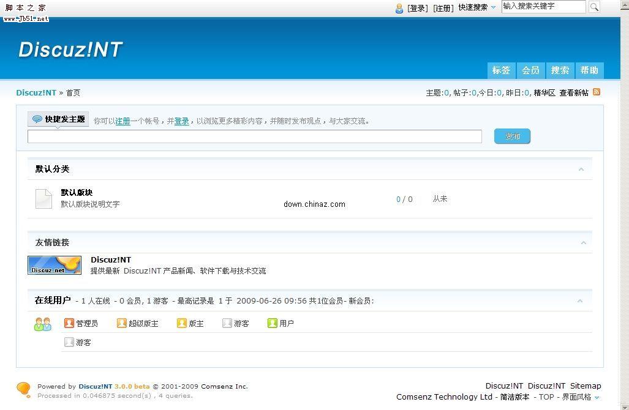Screen dimensions: 629x410
Task: Open the RSS feed icon
Action: point(597,92)
